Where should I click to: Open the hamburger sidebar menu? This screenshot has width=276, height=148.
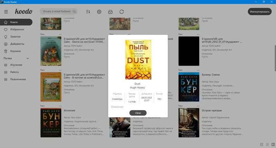pos(6,12)
